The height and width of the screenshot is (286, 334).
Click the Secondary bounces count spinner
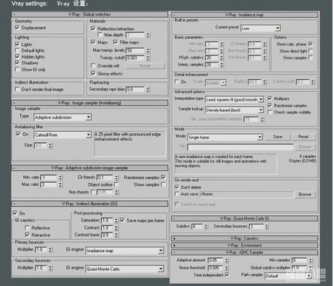click(267, 227)
